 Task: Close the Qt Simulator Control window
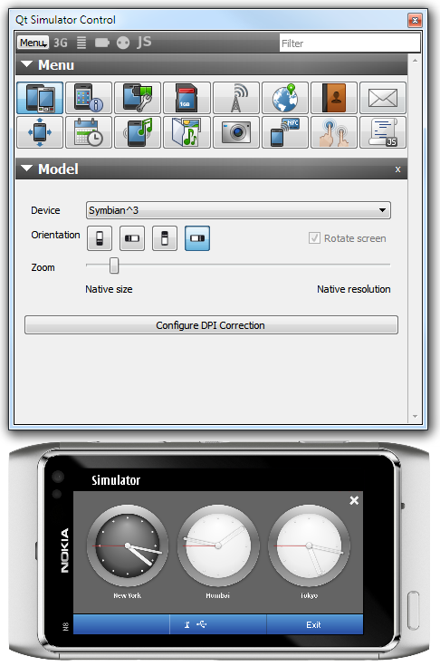[415, 20]
